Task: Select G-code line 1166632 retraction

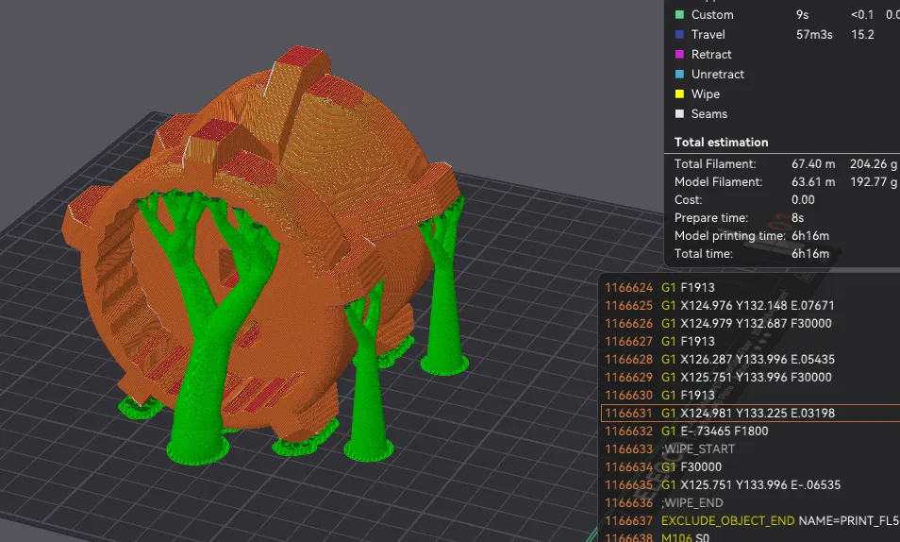Action: [x=750, y=432]
